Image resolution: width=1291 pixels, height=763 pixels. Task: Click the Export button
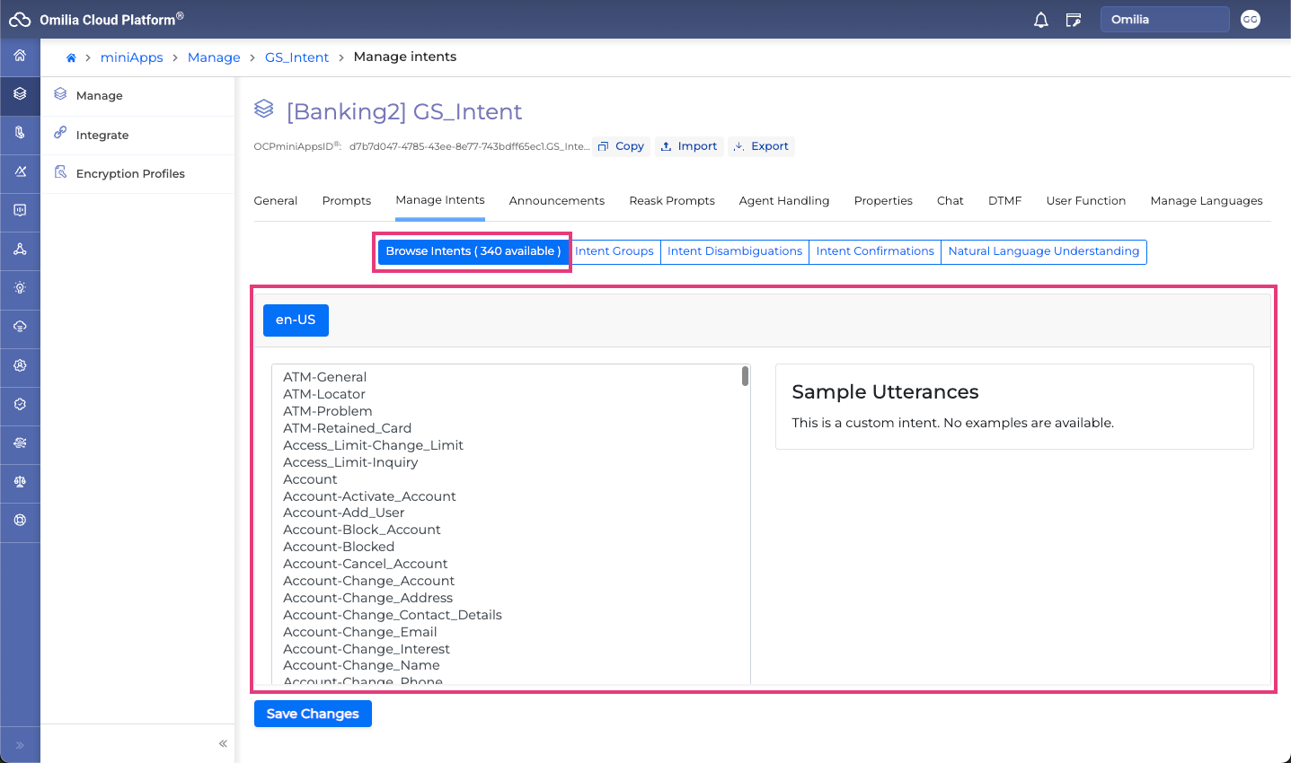click(761, 146)
